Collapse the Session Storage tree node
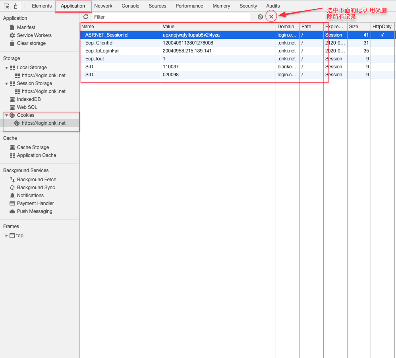Viewport: 396px width, 358px height. [x=7, y=83]
